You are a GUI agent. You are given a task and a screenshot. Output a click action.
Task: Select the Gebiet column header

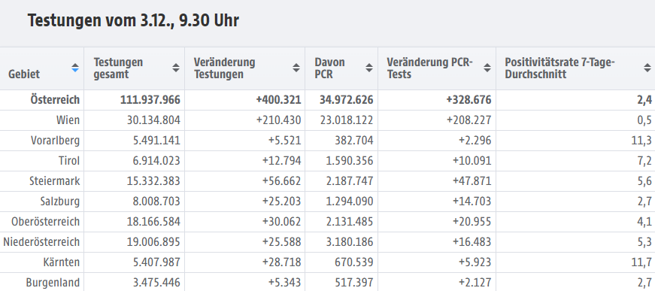24,74
